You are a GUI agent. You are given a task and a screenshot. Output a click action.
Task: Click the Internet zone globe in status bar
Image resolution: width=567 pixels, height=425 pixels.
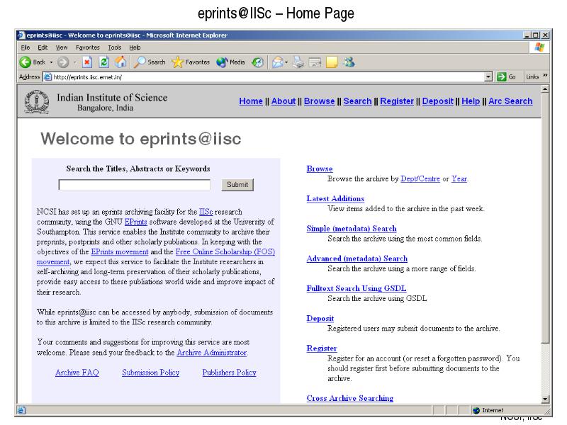coord(476,410)
